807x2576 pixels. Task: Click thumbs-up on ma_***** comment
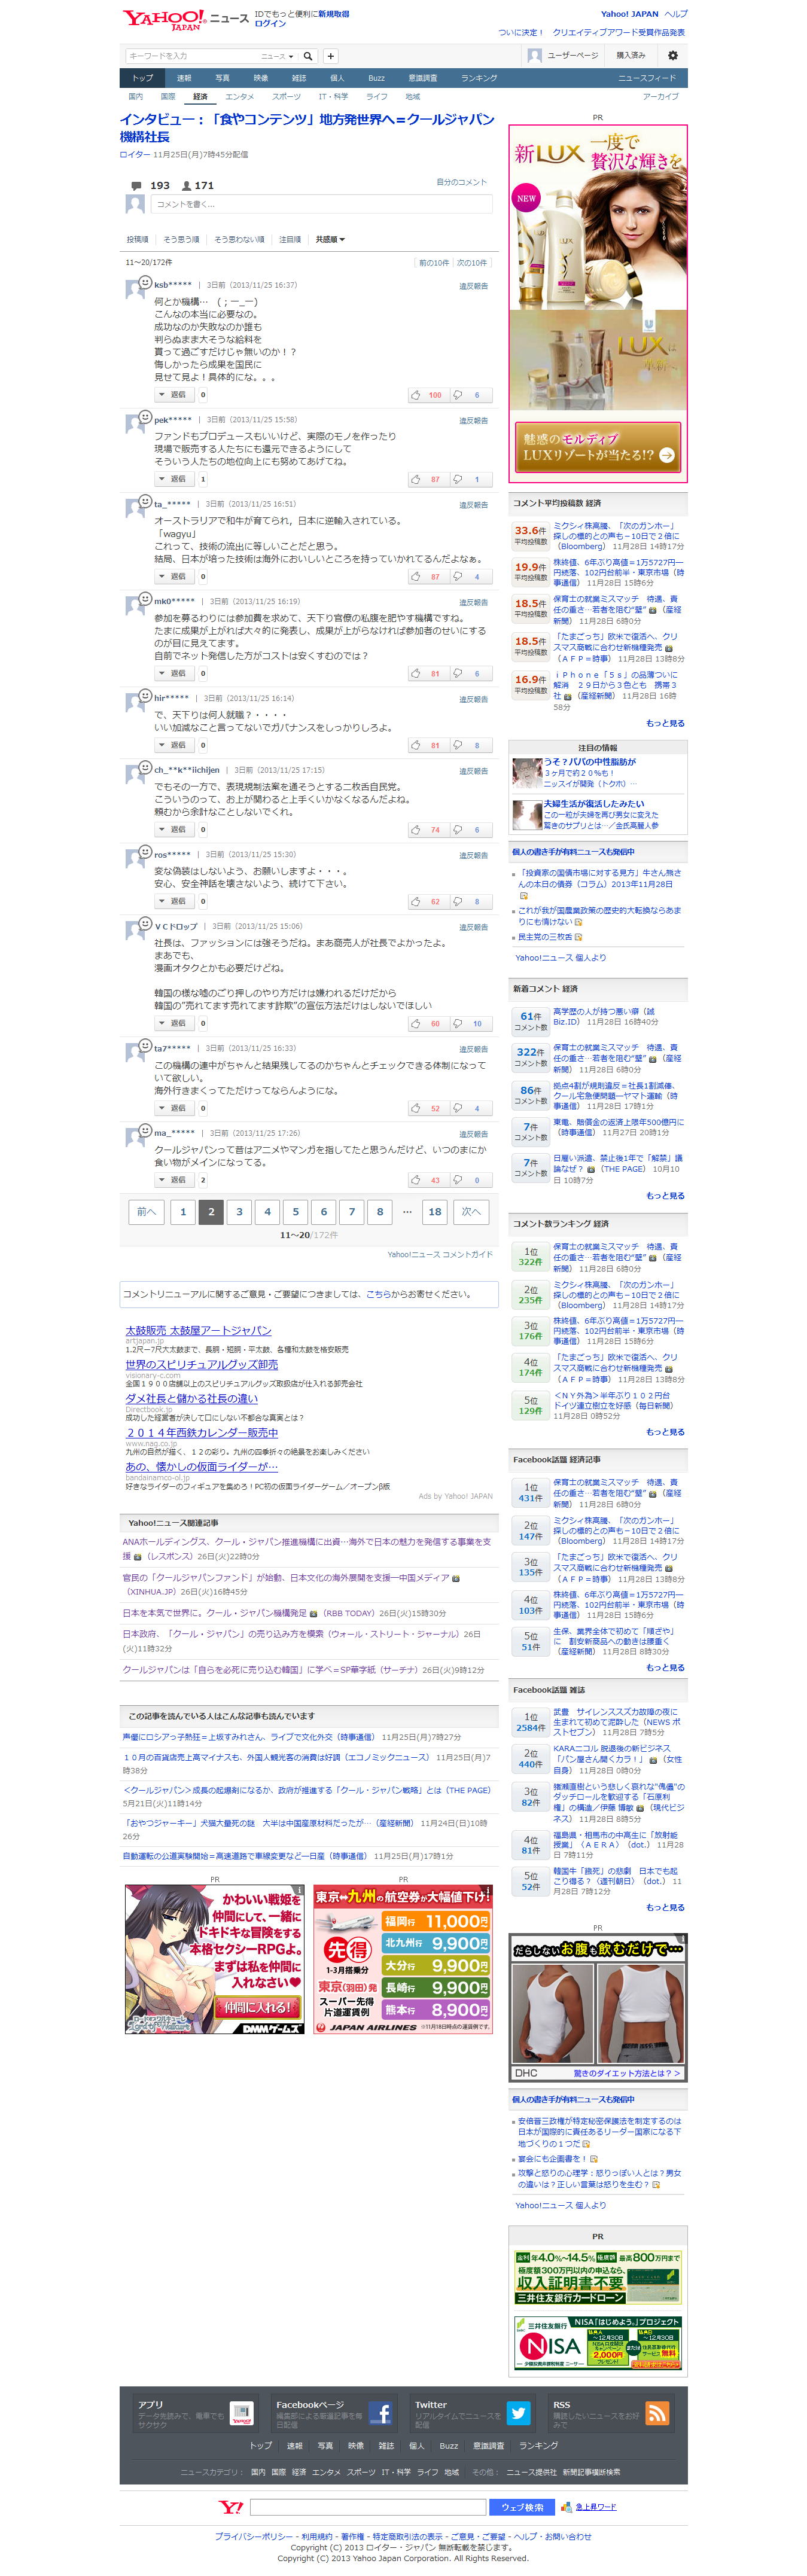[415, 1180]
